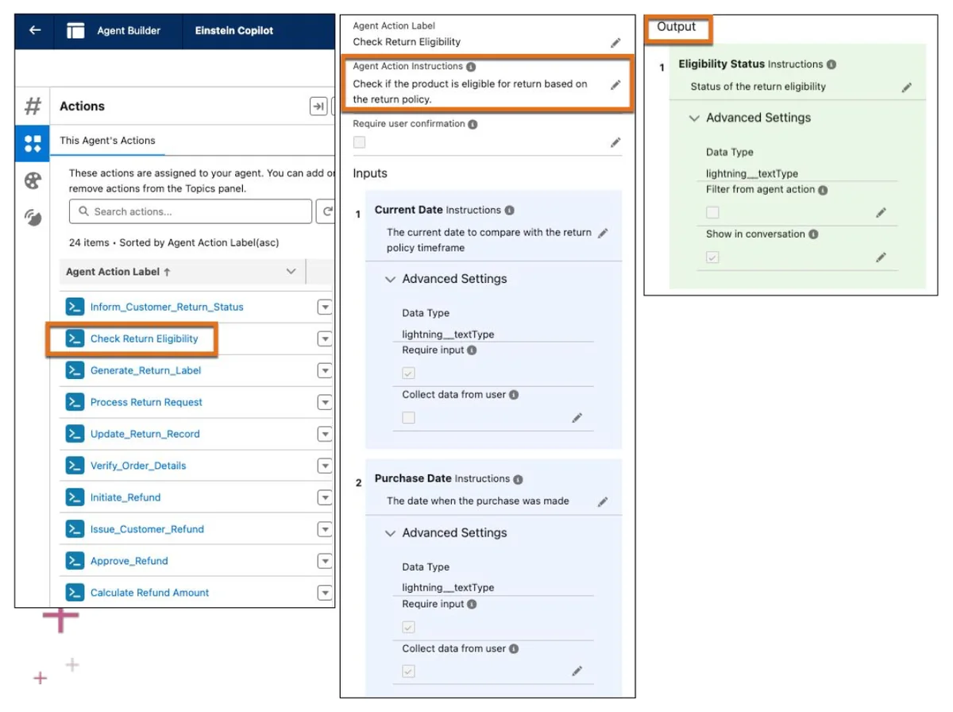Click info icon next to Require user confirmation label

[473, 124]
